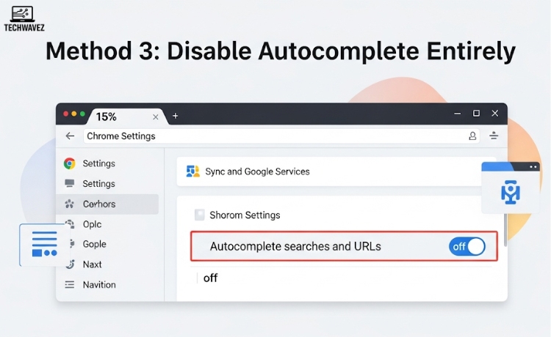551x337 pixels.
Task: Tick the Shorom Settings checkbox
Action: click(199, 215)
